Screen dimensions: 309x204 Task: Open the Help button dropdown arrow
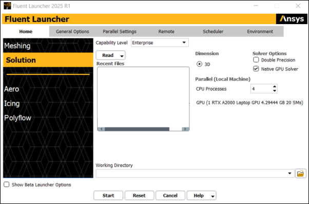pyautogui.click(x=213, y=196)
